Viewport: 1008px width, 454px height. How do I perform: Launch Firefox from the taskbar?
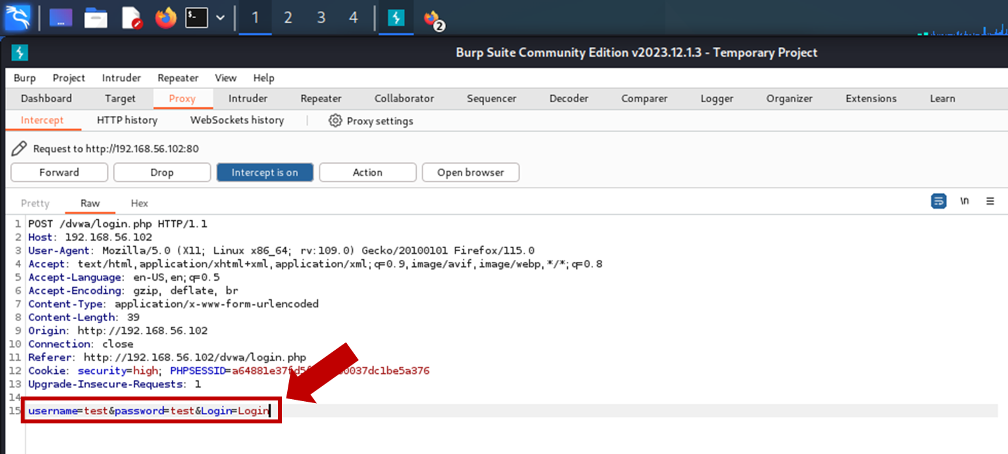click(165, 18)
